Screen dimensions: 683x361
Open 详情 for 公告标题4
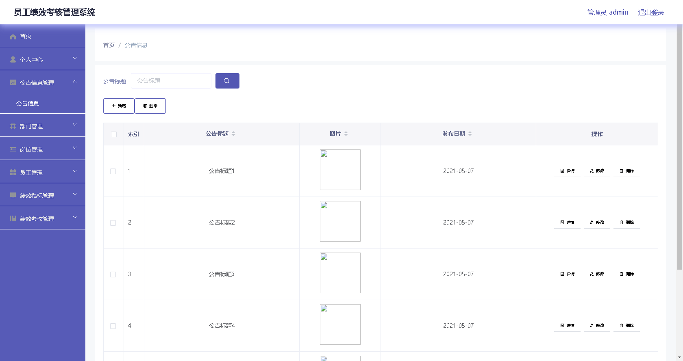[567, 326]
